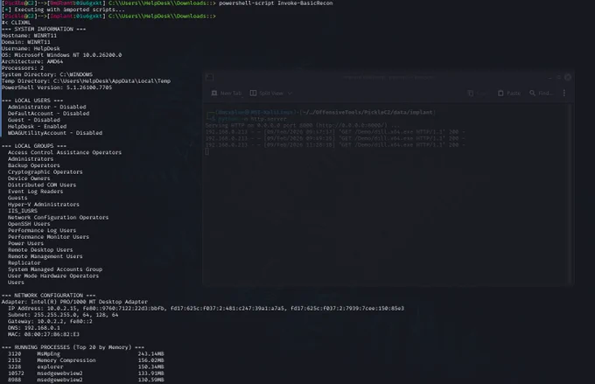Viewport: 595px width, 384px height.
Task: Click the 'MsMpEng' process row
Action: 86,353
